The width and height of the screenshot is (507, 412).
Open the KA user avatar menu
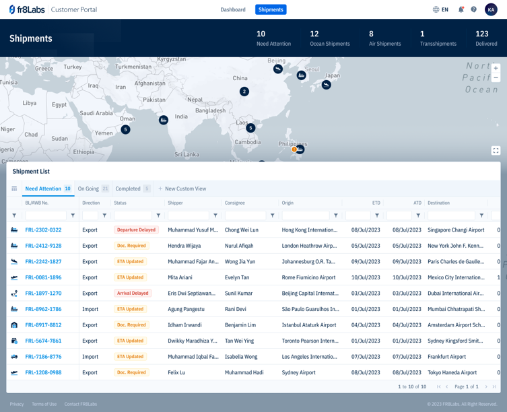coord(491,9)
